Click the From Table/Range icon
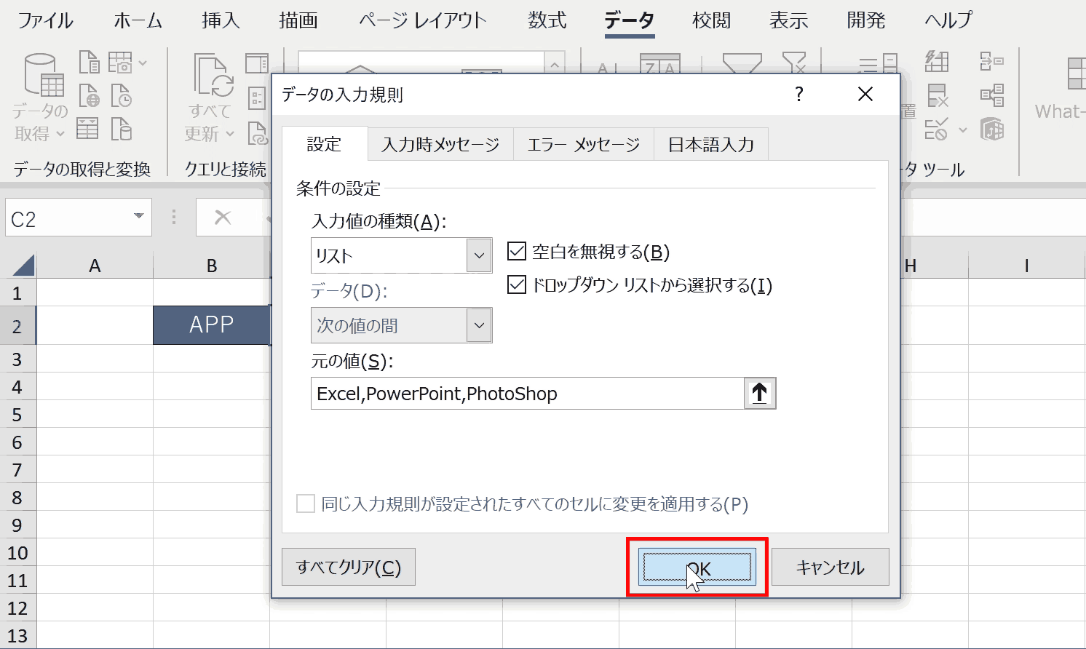 pyautogui.click(x=87, y=129)
